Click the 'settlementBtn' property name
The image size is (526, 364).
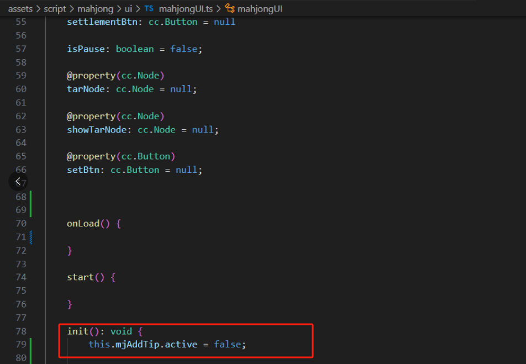tap(102, 22)
